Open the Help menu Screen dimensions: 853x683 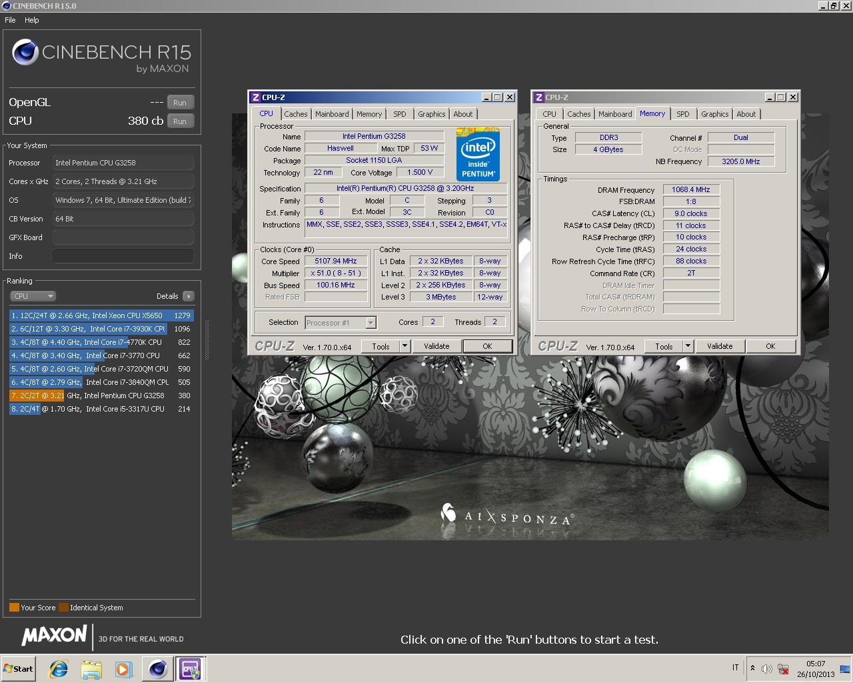[x=32, y=20]
